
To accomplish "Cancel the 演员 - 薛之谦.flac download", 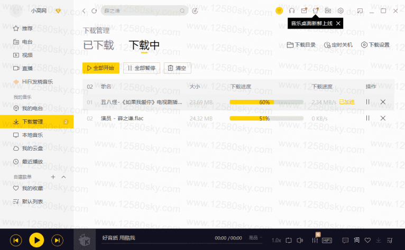I will click(383, 118).
